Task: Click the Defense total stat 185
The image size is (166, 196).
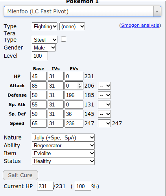Action: tap(89, 95)
